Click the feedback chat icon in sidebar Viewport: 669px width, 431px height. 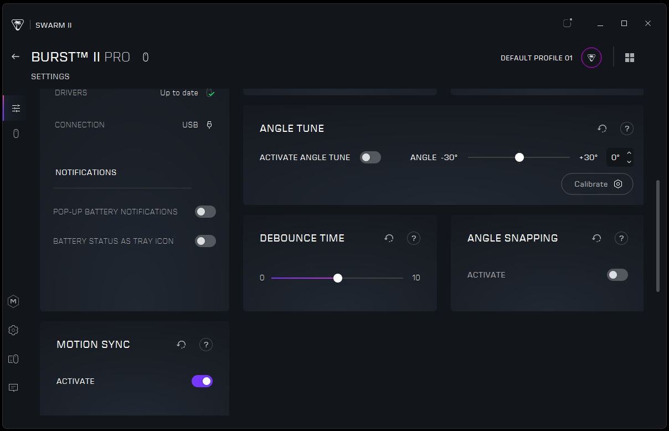click(x=14, y=388)
